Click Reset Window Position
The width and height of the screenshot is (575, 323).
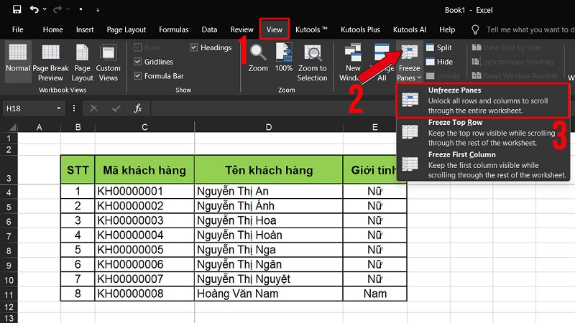click(x=515, y=76)
